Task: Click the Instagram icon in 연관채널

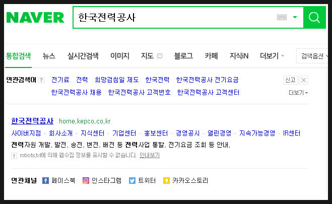Action: [x=86, y=181]
